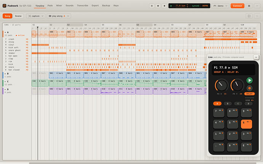The width and height of the screenshot is (263, 164).
Task: Trigger pad 7 on the Live device
Action: [219, 113]
